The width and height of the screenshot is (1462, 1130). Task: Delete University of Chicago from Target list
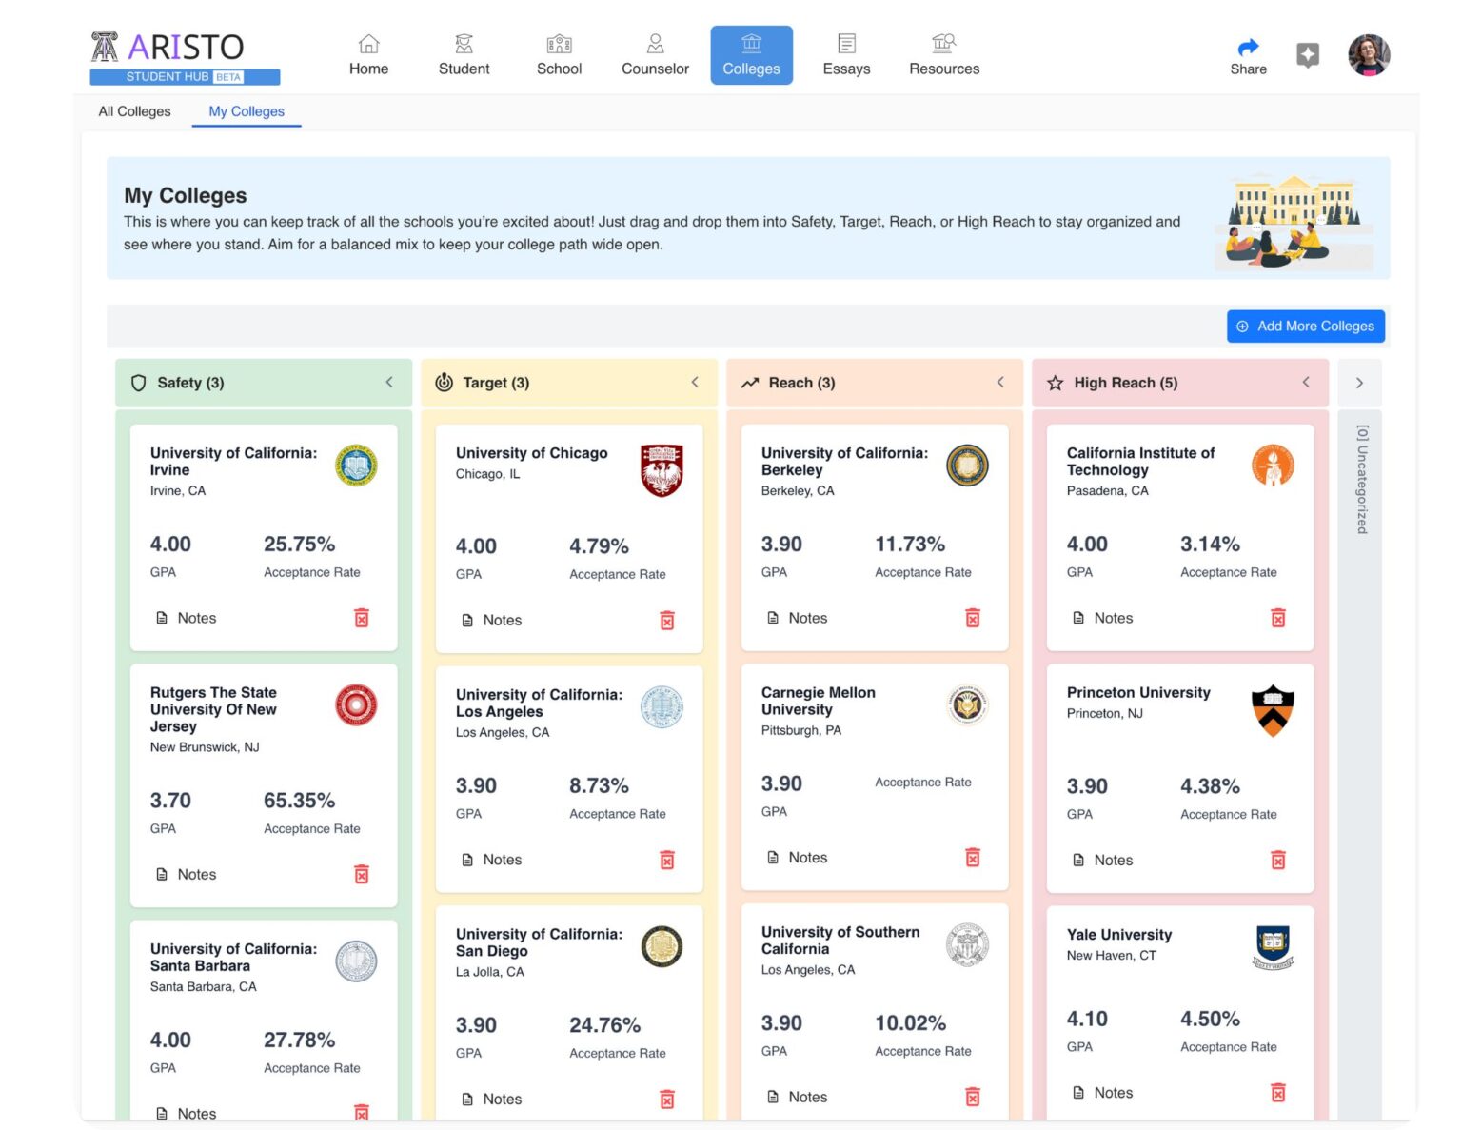pyautogui.click(x=666, y=621)
